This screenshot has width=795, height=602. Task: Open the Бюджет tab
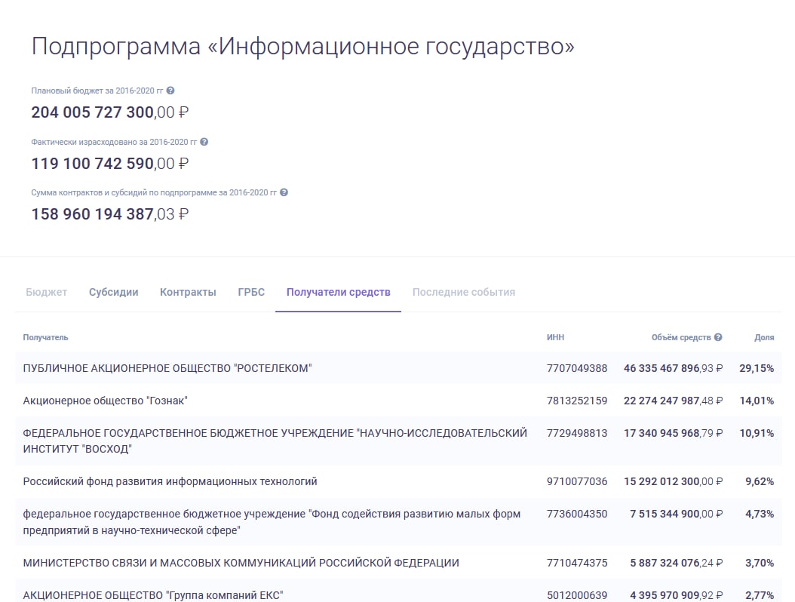click(46, 292)
